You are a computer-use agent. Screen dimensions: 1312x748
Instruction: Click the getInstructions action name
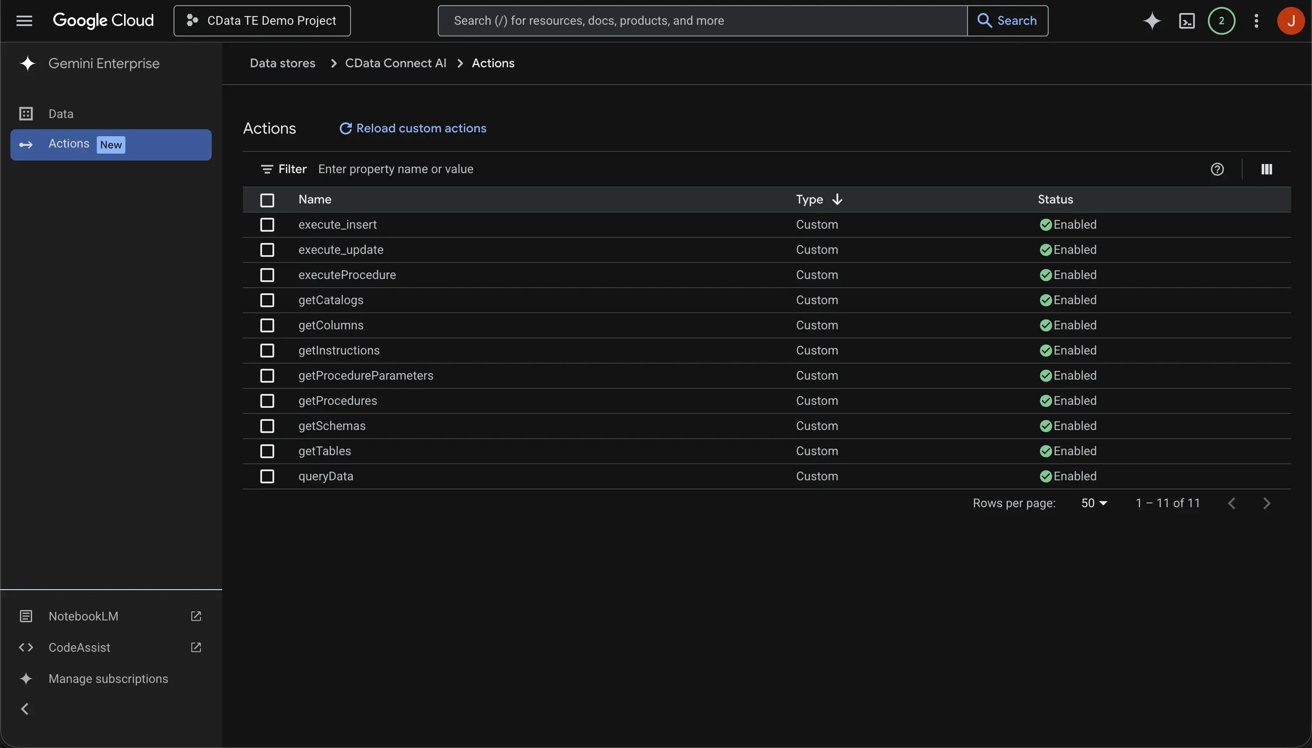339,351
